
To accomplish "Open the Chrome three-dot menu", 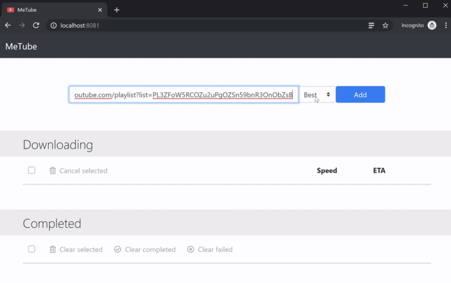I will 446,25.
